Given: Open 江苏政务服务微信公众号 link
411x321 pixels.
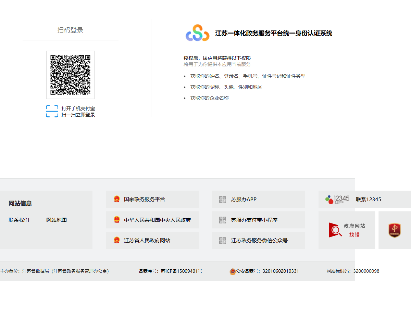Looking at the screenshot, I should coord(259,240).
